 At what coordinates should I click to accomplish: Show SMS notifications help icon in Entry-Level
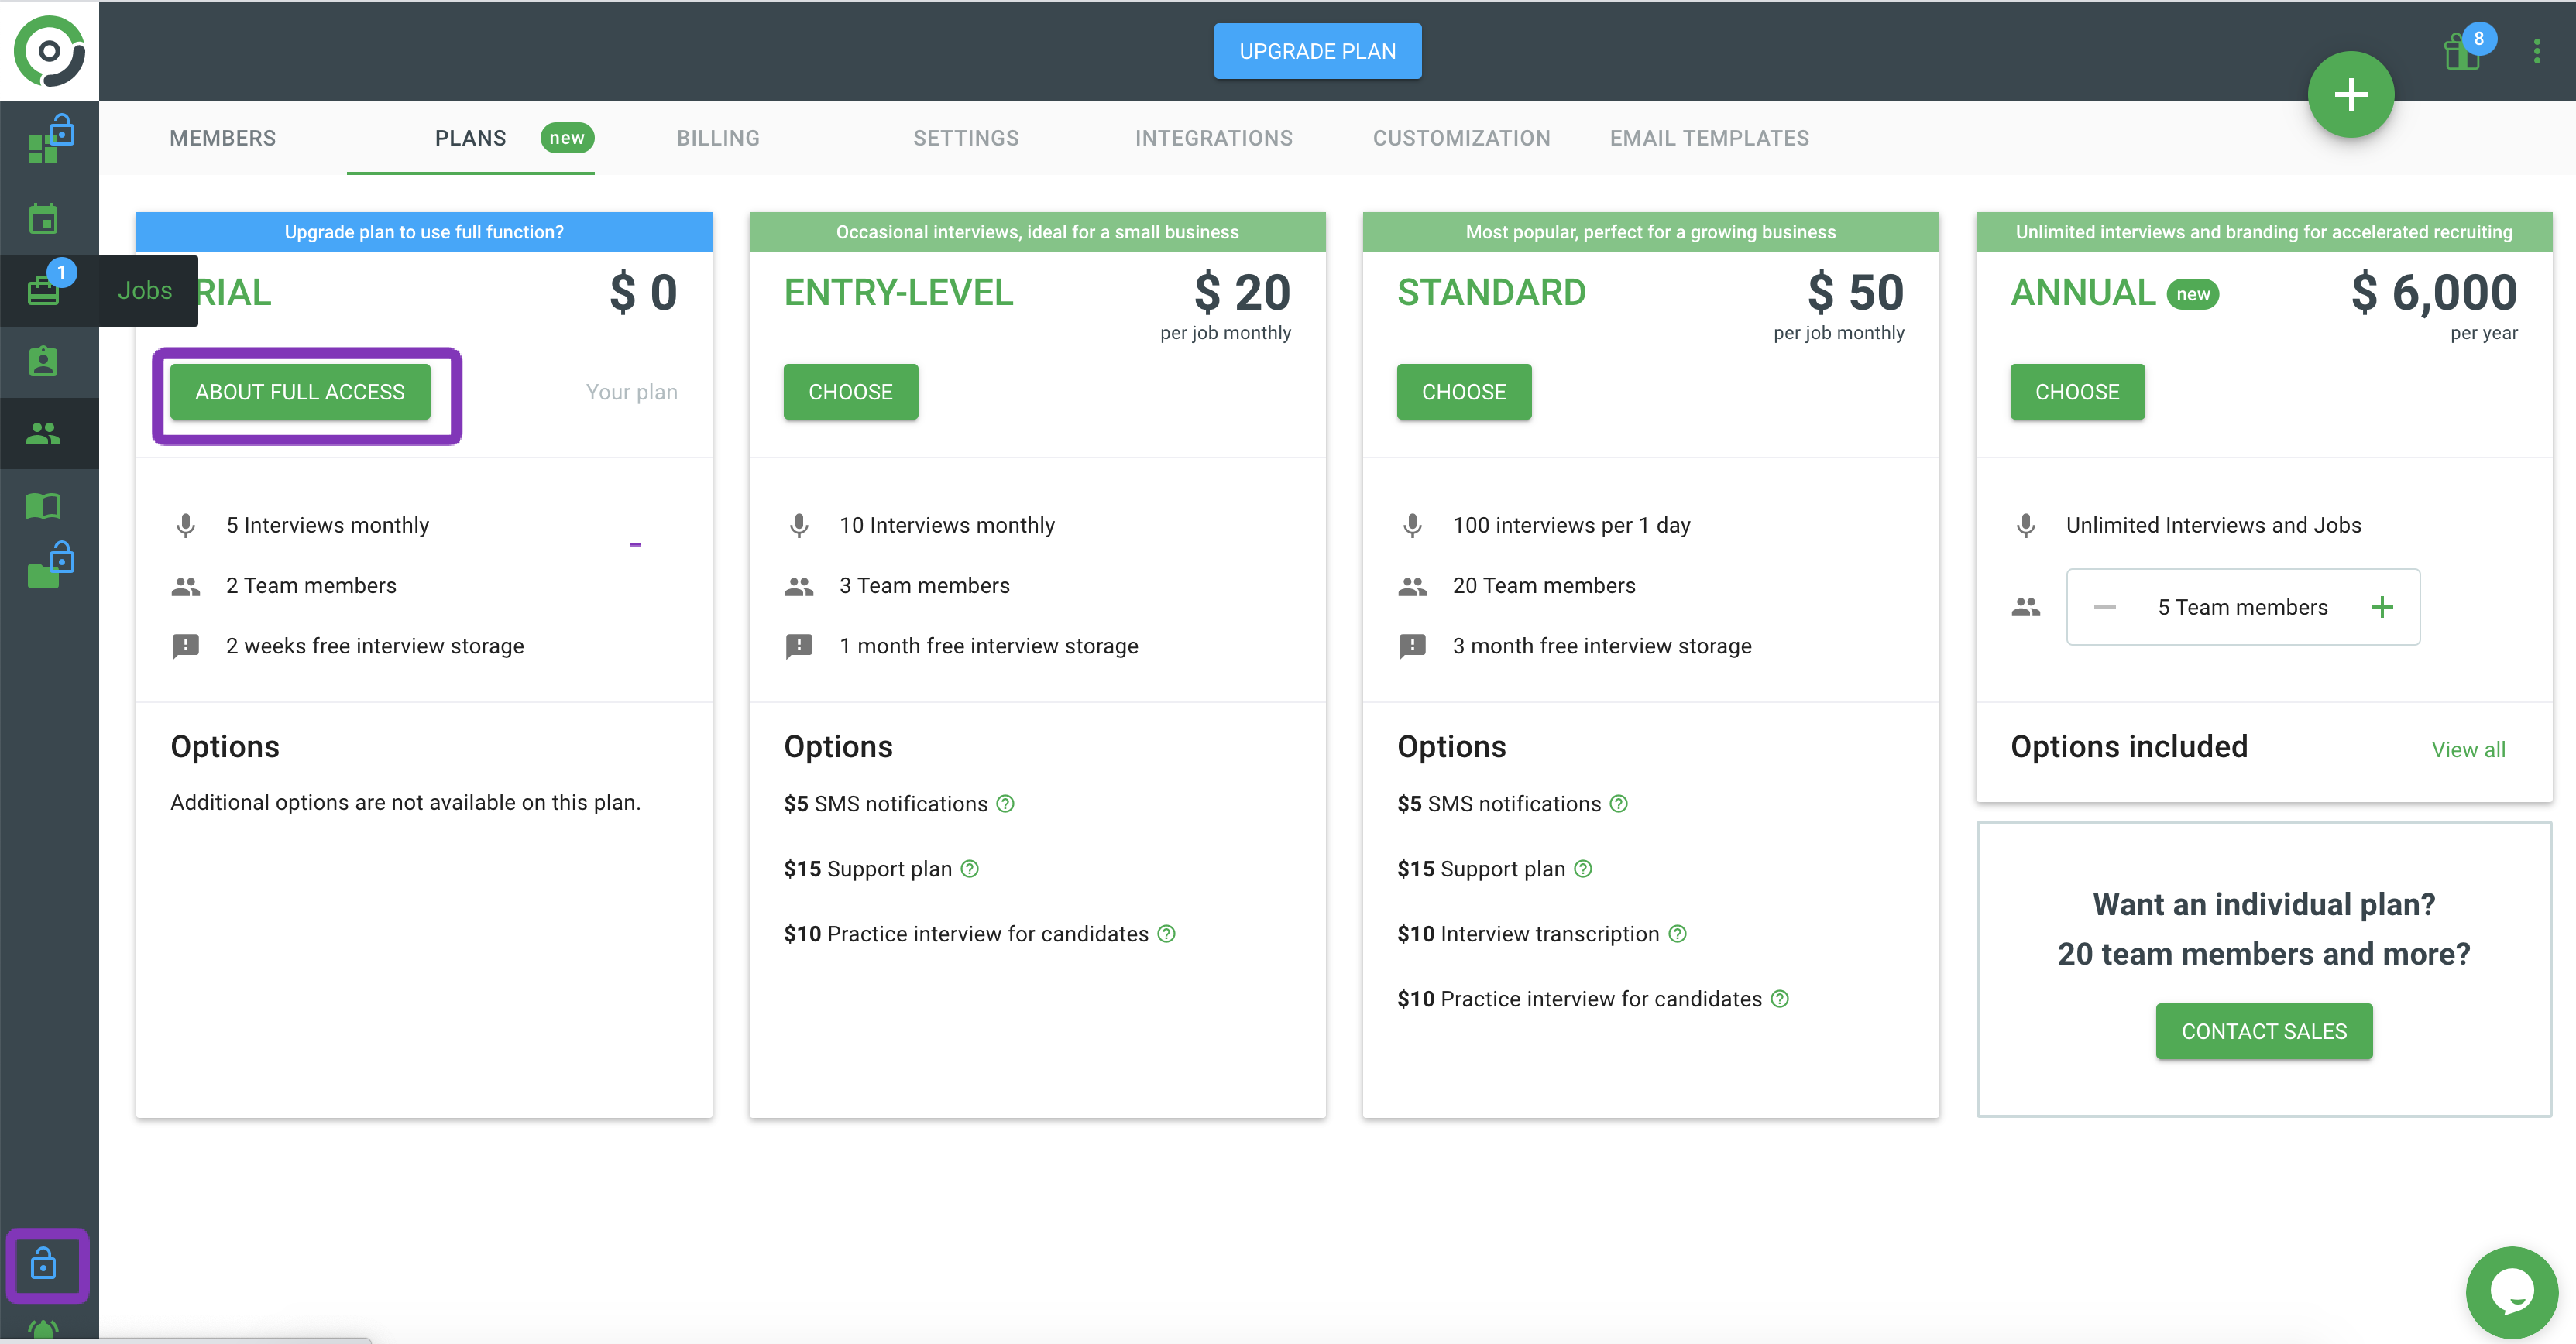[x=1005, y=804]
